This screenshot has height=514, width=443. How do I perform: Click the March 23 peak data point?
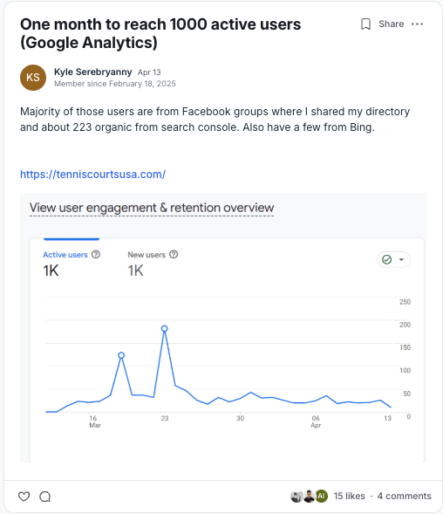click(165, 328)
